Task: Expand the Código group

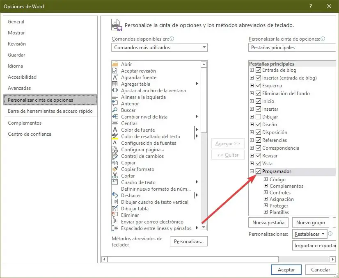Action: pos(266,179)
